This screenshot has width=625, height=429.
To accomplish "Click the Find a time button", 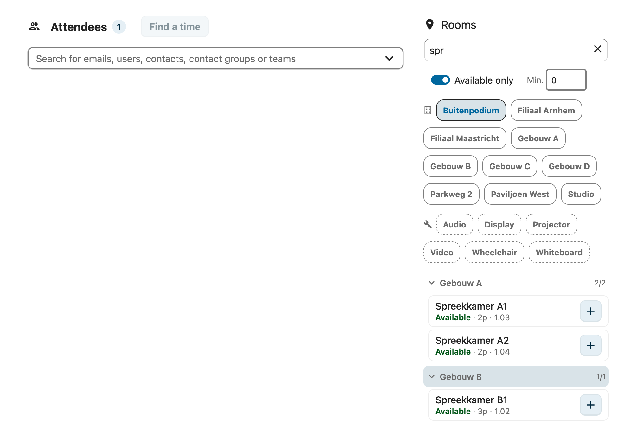I will pos(175,27).
